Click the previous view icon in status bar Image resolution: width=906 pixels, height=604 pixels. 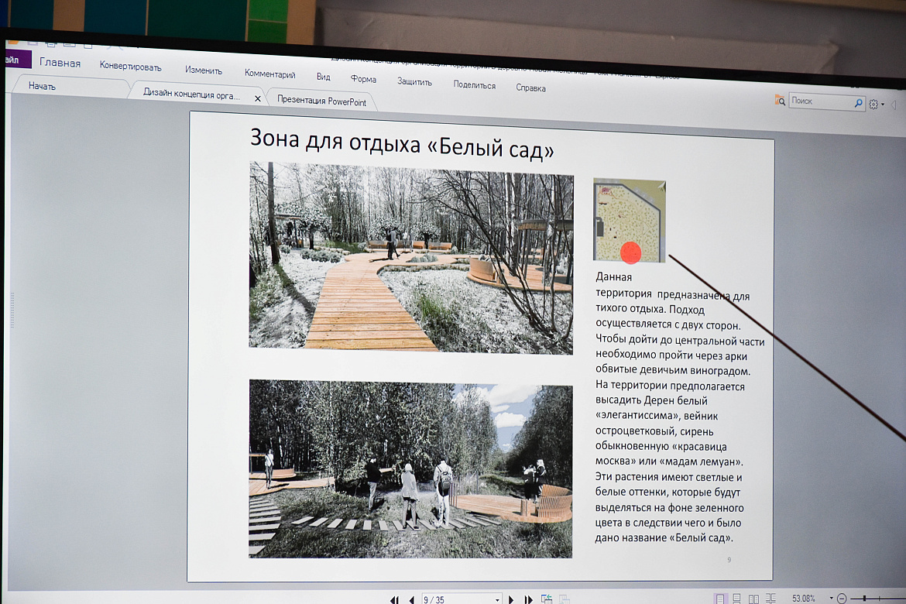click(547, 599)
